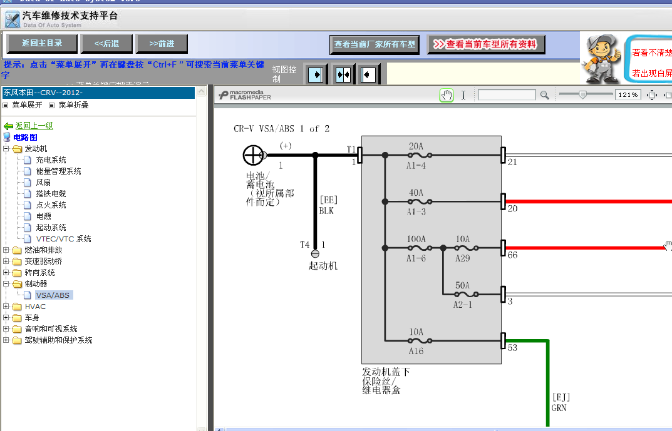This screenshot has width=672, height=431.
Task: Expand the 燃油和排放 folder
Action: (6, 250)
